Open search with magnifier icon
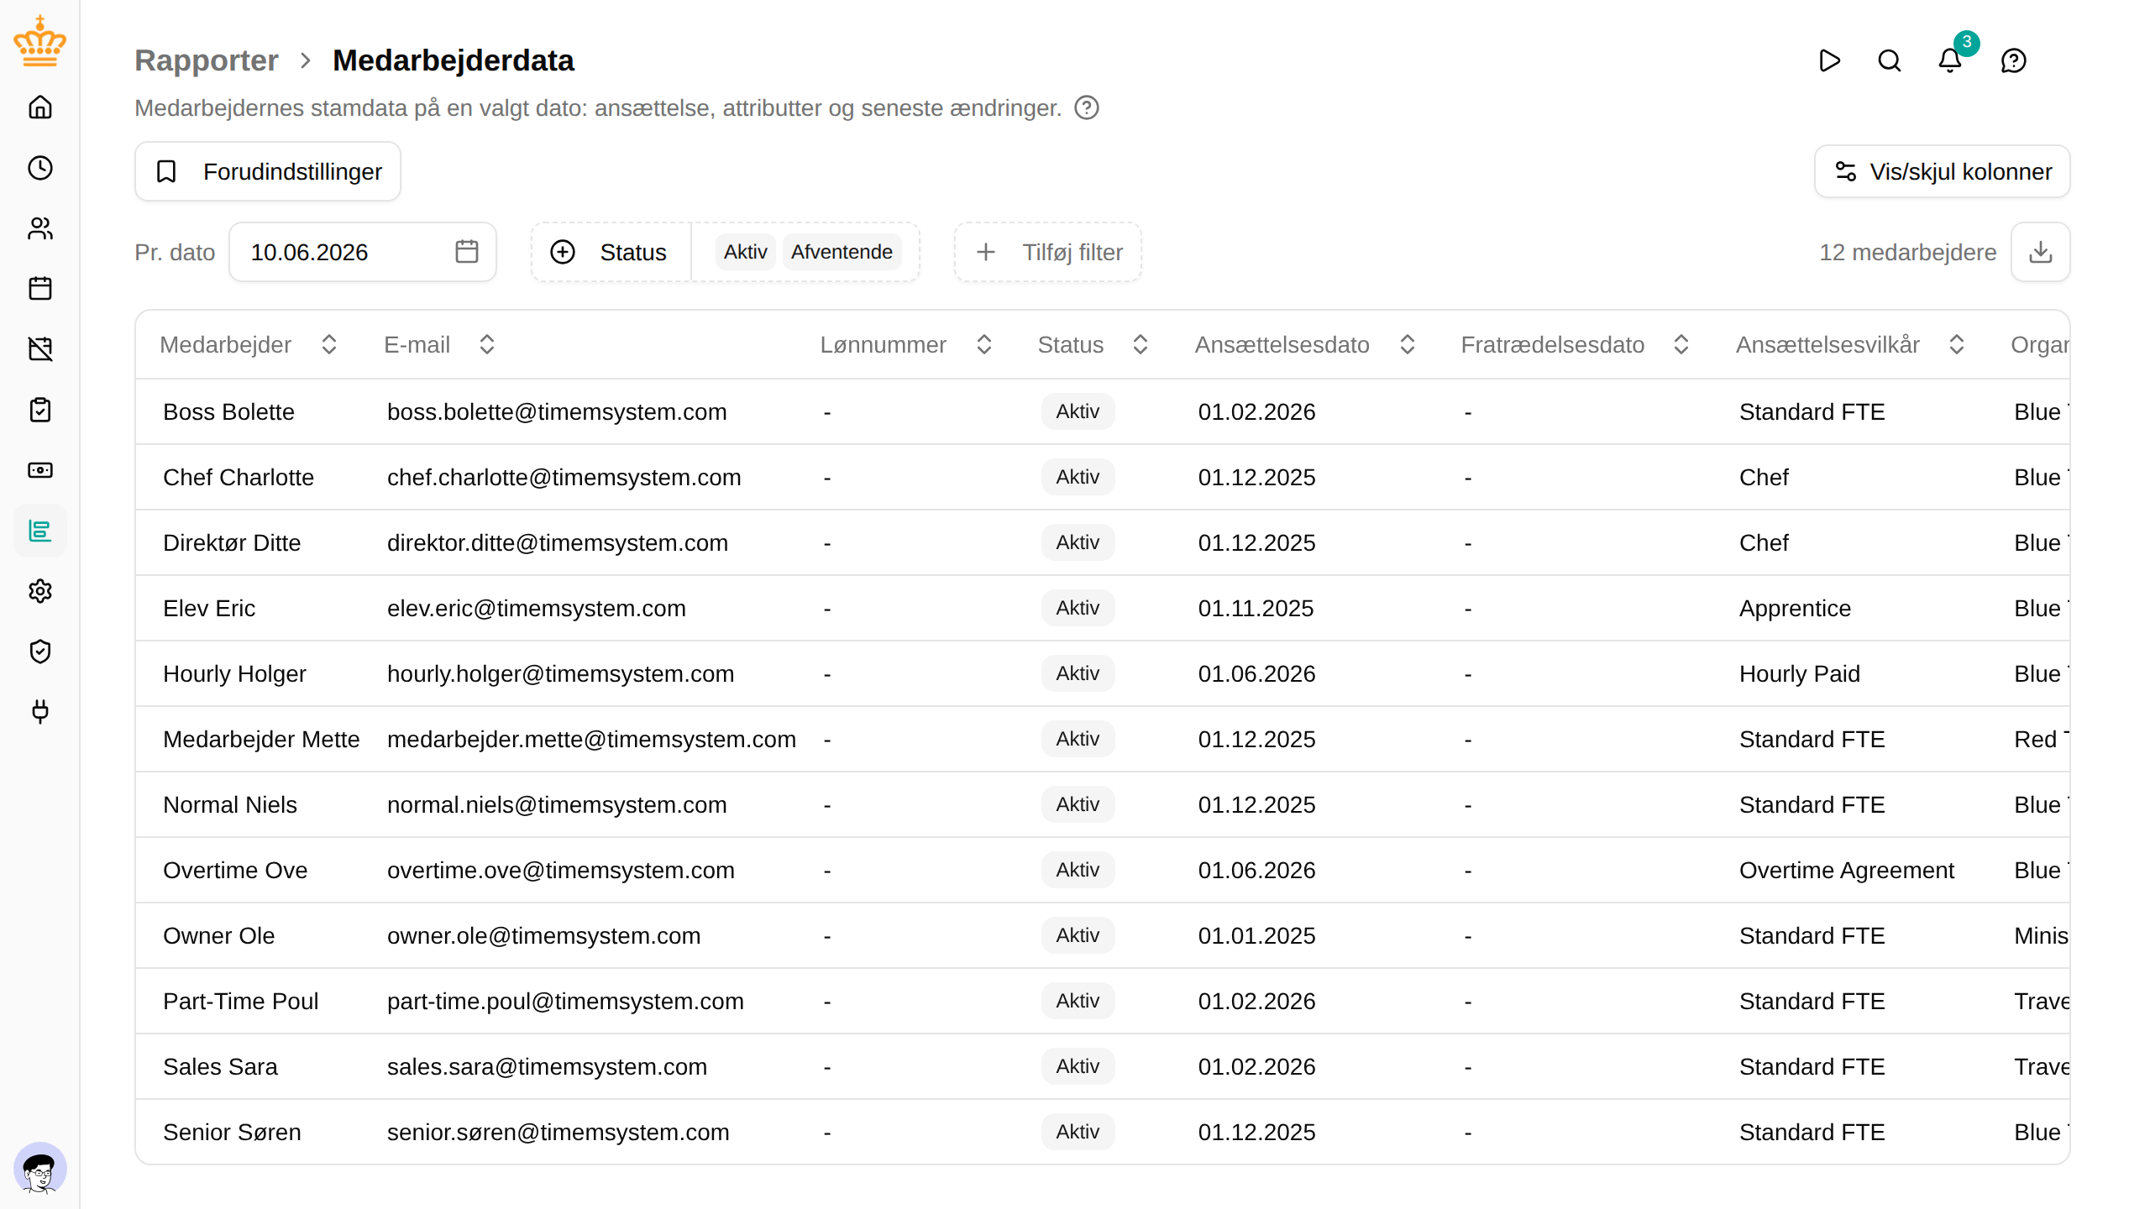This screenshot has height=1209, width=2150. [x=1890, y=60]
